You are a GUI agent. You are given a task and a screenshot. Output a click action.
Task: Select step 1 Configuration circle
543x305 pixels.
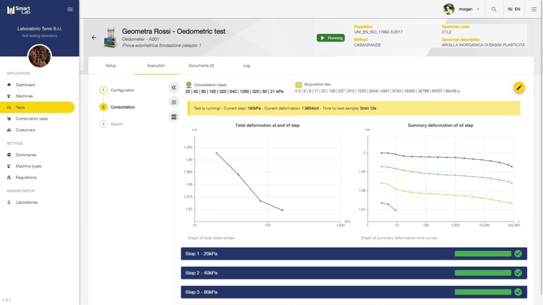coord(104,90)
